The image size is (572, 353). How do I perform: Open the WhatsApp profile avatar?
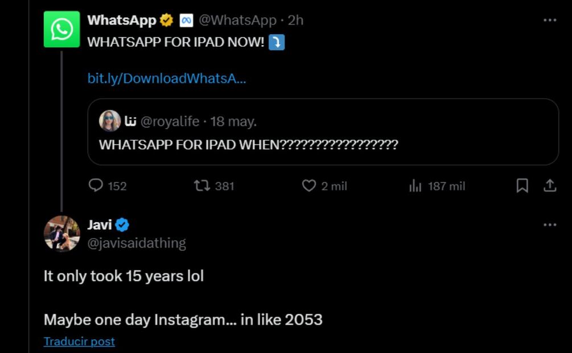click(x=61, y=30)
